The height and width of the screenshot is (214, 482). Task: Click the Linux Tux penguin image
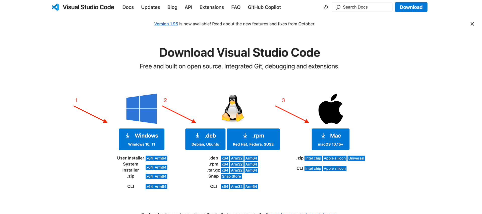(x=233, y=108)
